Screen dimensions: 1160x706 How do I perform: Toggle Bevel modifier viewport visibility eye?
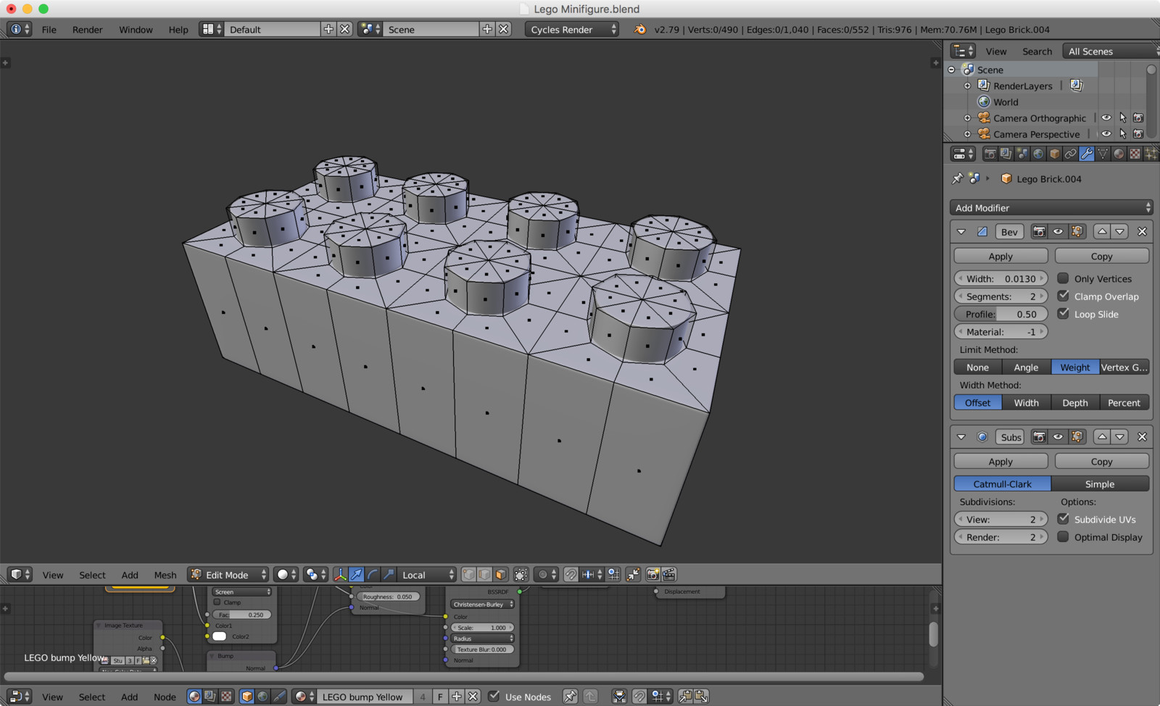click(1058, 232)
